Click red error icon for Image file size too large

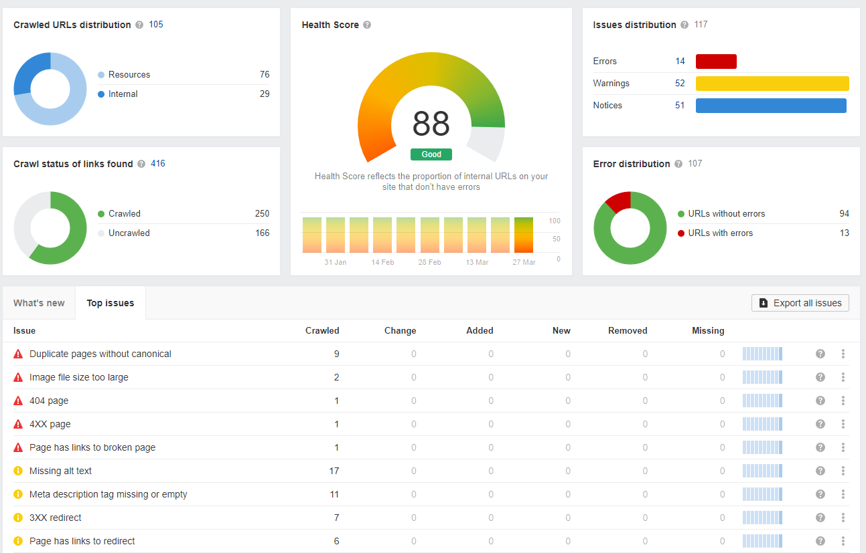(18, 377)
